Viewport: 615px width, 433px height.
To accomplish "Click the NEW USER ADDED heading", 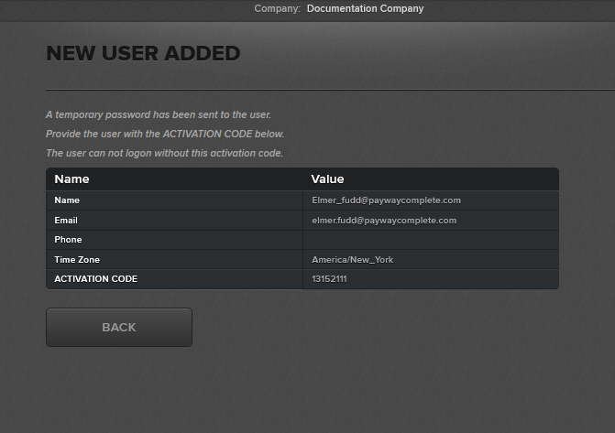I will (x=143, y=53).
